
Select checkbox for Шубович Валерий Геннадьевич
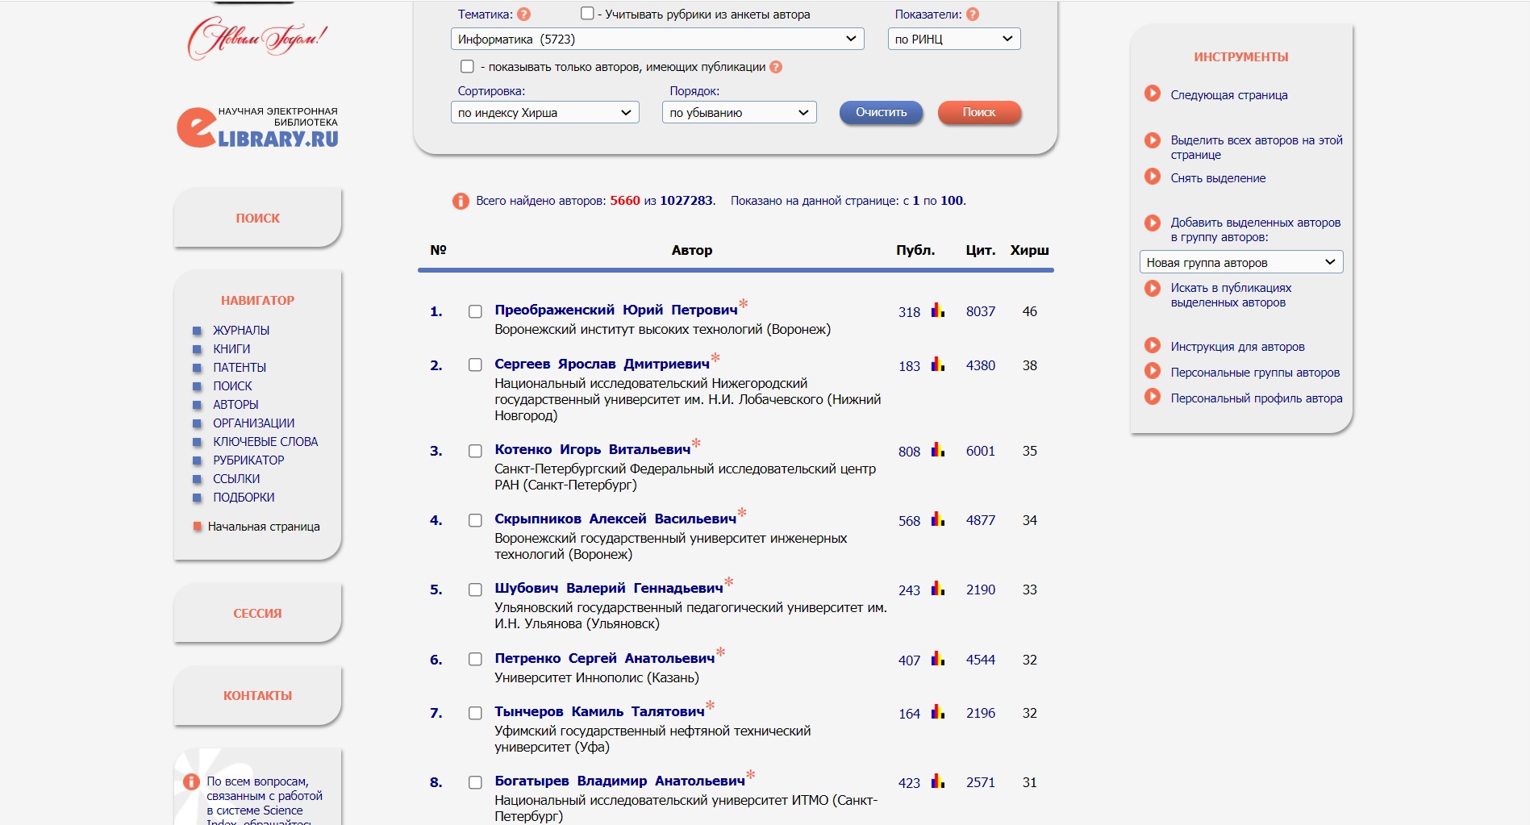tap(475, 590)
